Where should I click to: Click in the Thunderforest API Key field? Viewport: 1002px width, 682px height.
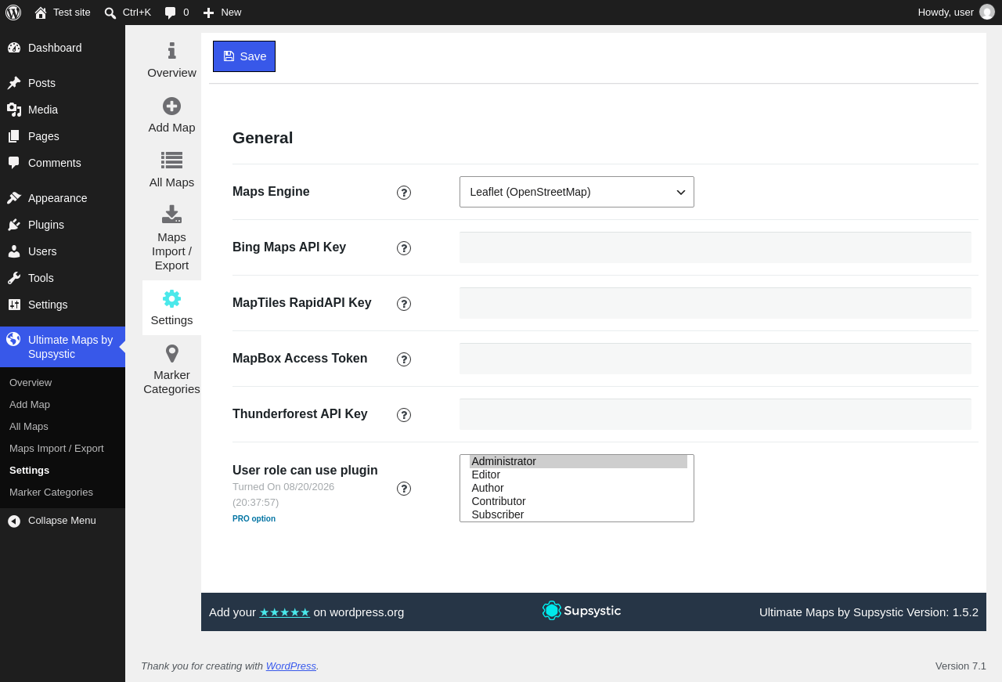(715, 414)
